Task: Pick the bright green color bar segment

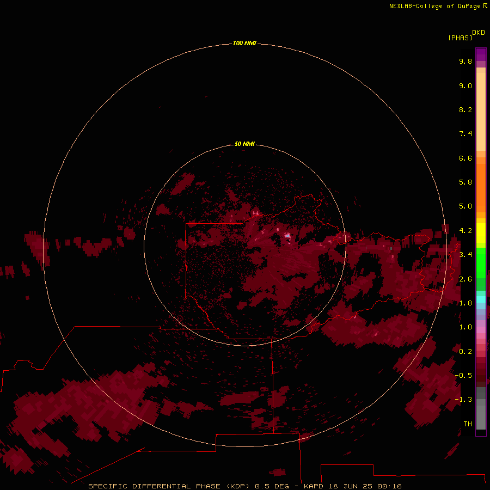Action: pos(481,262)
